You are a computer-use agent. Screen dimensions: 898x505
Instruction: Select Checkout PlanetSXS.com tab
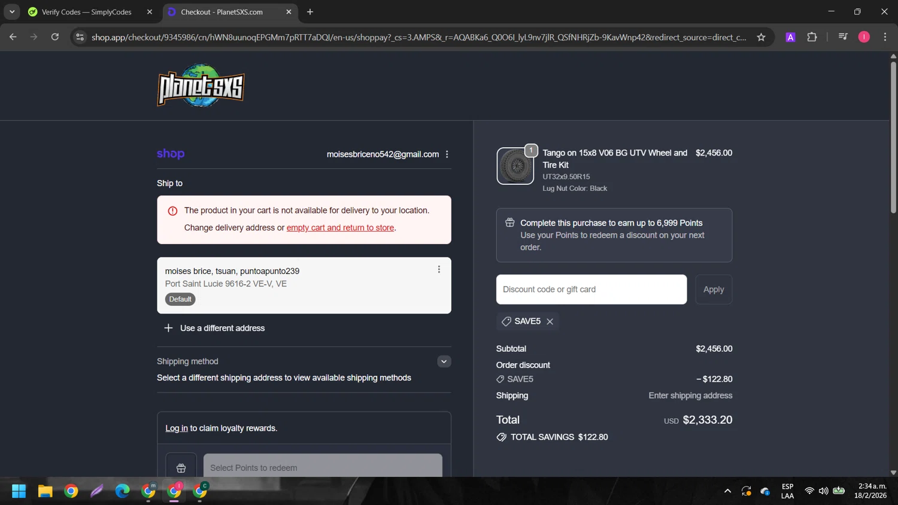(x=222, y=12)
